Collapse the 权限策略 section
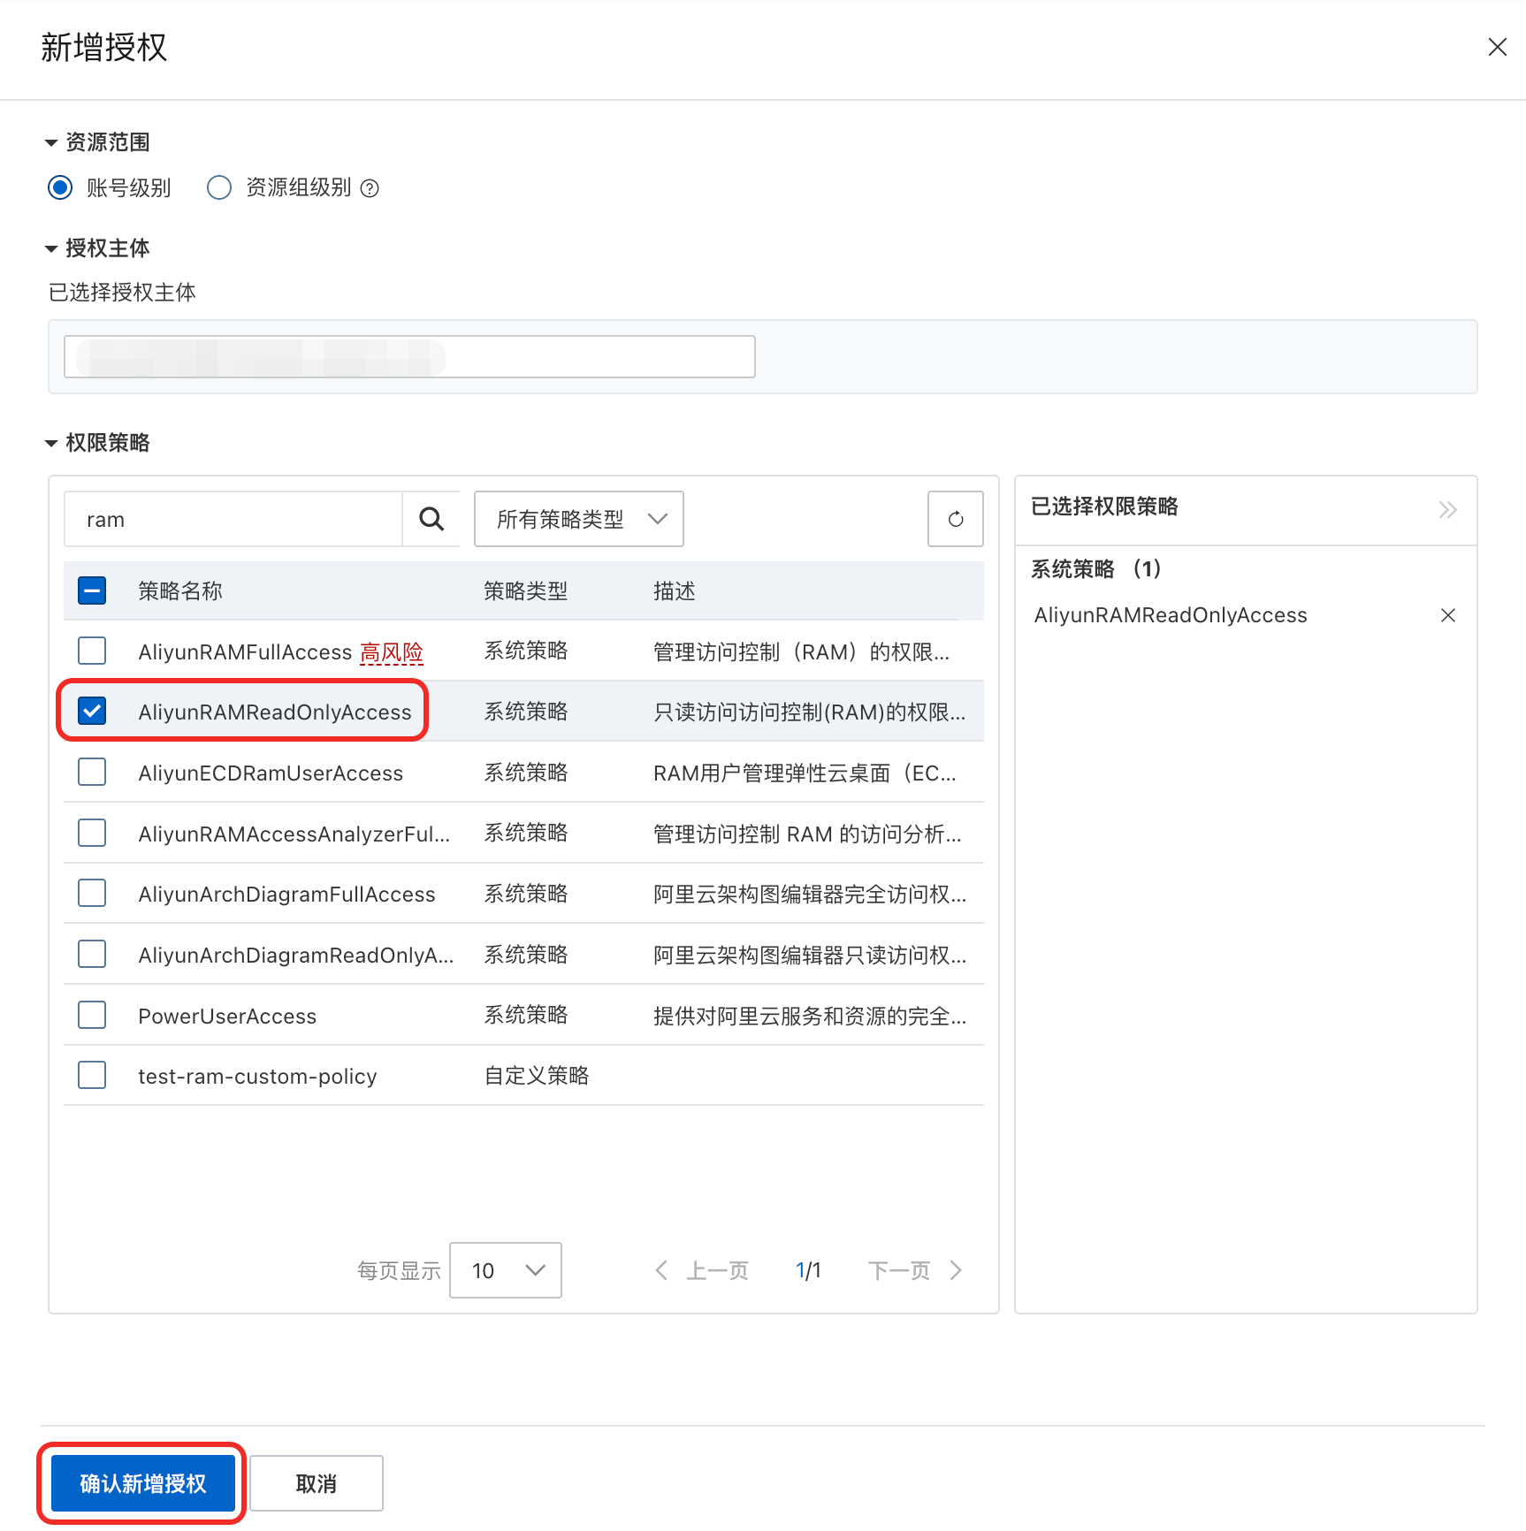The image size is (1526, 1531). point(51,443)
